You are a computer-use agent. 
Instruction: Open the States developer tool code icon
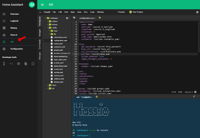click(11, 64)
